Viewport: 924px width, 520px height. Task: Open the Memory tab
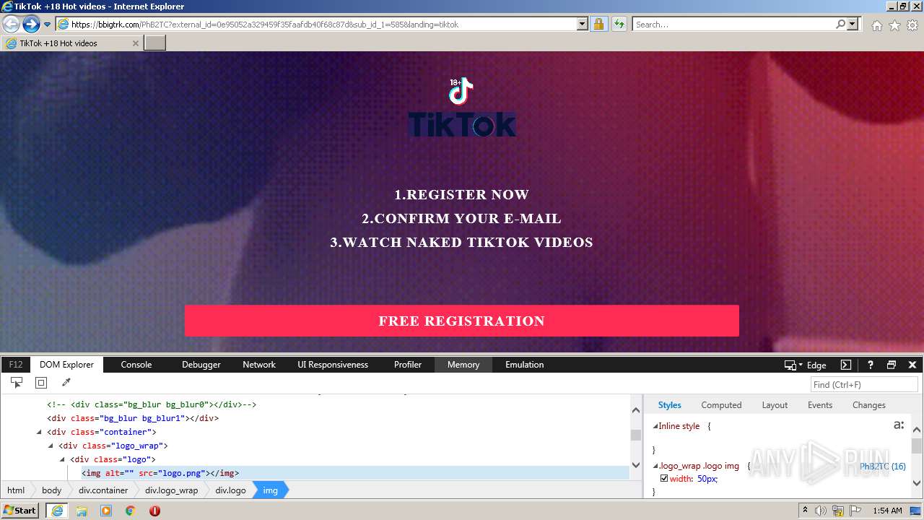(463, 365)
